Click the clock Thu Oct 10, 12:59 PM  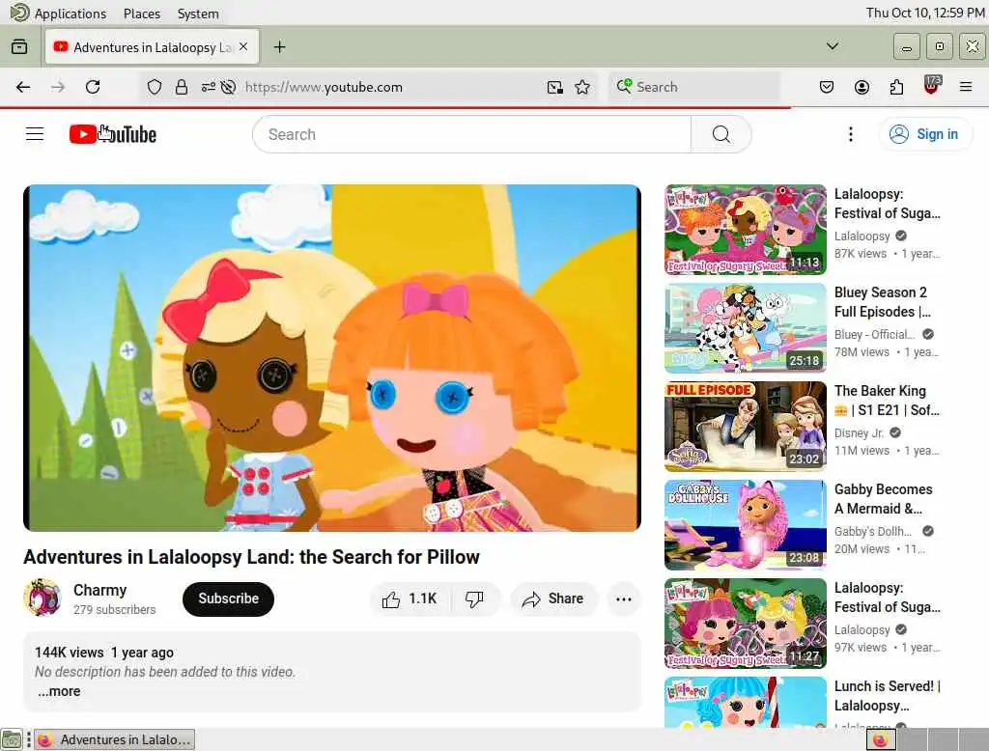pyautogui.click(x=925, y=13)
